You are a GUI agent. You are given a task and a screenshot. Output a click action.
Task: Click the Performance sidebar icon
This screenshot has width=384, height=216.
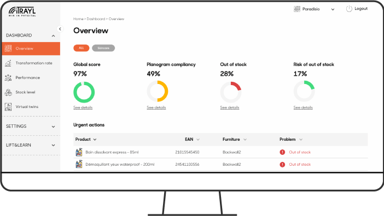pyautogui.click(x=8, y=77)
